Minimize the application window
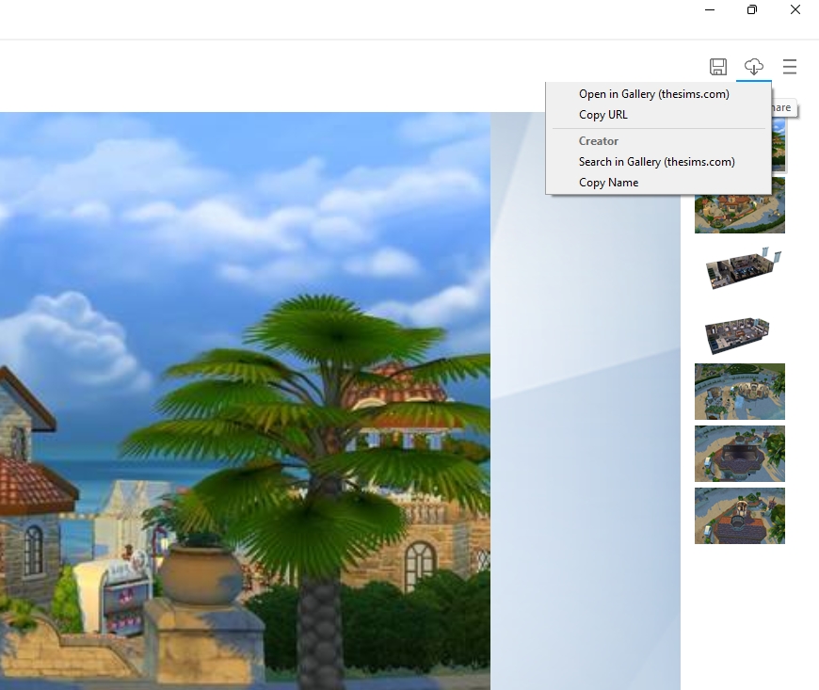The width and height of the screenshot is (819, 690). pos(710,10)
